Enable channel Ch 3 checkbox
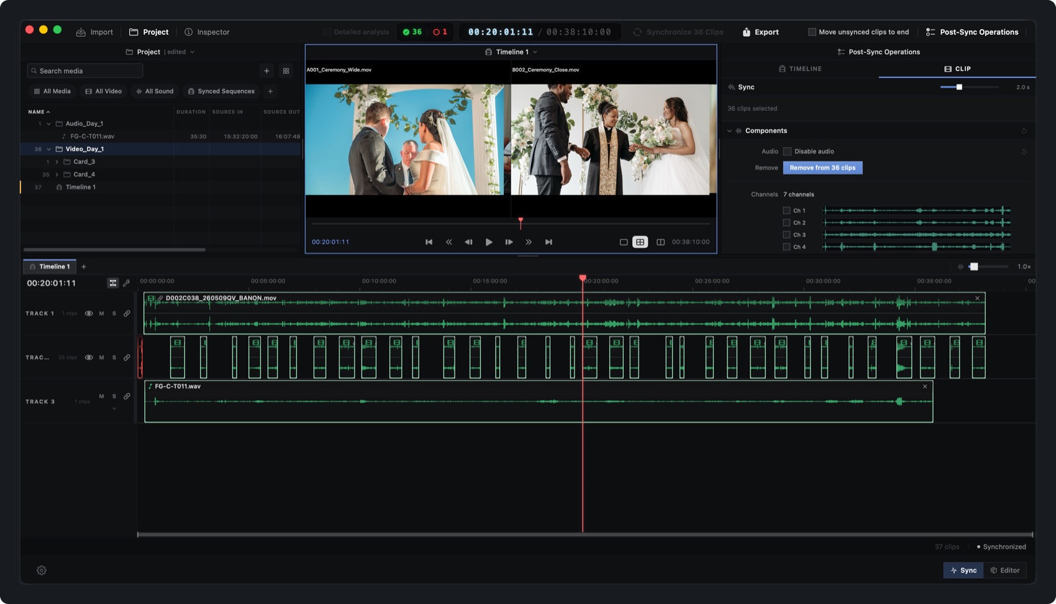The height and width of the screenshot is (604, 1056). [786, 235]
